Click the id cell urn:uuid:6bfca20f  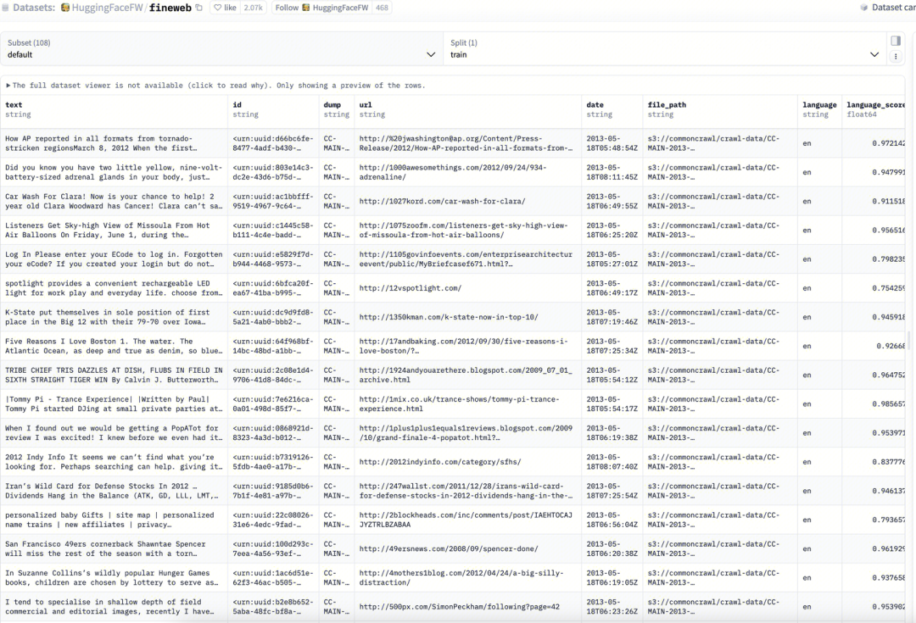point(273,288)
